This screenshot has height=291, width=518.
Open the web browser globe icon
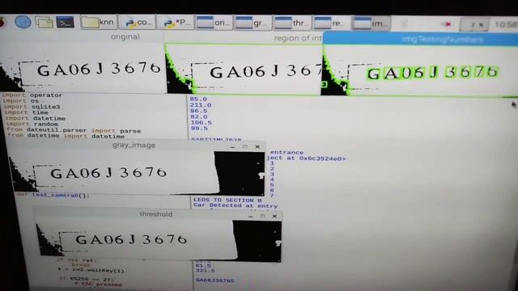click(x=23, y=22)
